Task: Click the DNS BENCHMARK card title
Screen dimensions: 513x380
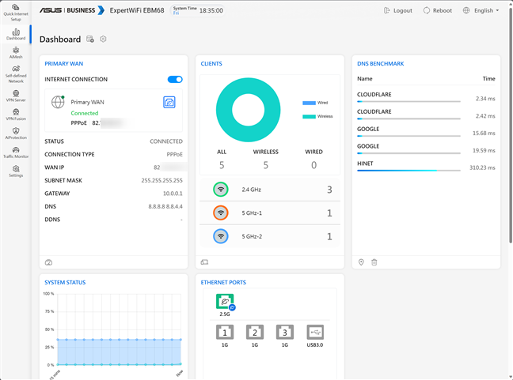Action: (381, 64)
